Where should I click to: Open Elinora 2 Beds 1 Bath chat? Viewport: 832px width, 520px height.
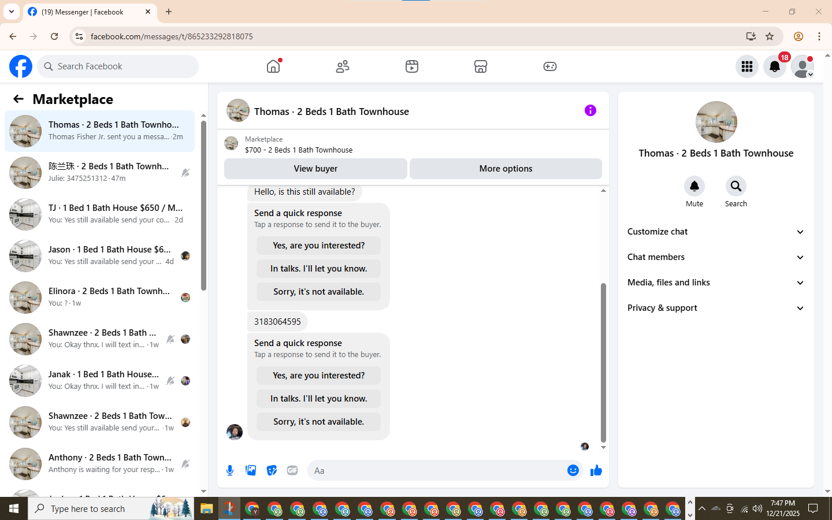(99, 298)
